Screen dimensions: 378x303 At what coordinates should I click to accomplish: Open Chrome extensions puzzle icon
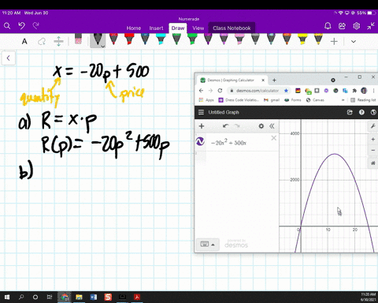pyautogui.click(x=354, y=91)
